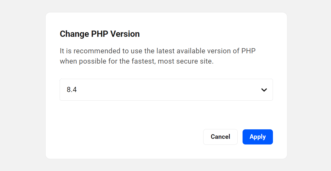Click the Change PHP Version heading
331x171 pixels.
click(100, 34)
